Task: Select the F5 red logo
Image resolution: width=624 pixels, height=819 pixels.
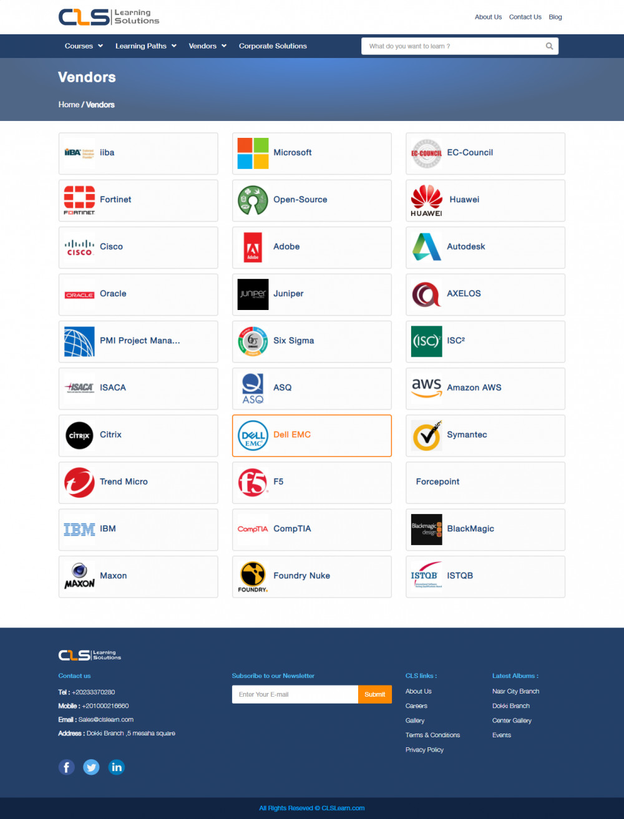Action: pos(253,482)
